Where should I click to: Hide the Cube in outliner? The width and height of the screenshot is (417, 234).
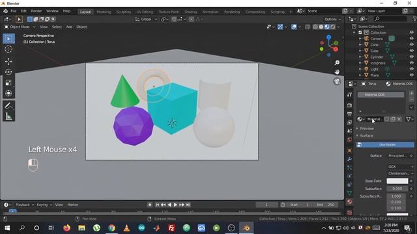pyautogui.click(x=411, y=51)
